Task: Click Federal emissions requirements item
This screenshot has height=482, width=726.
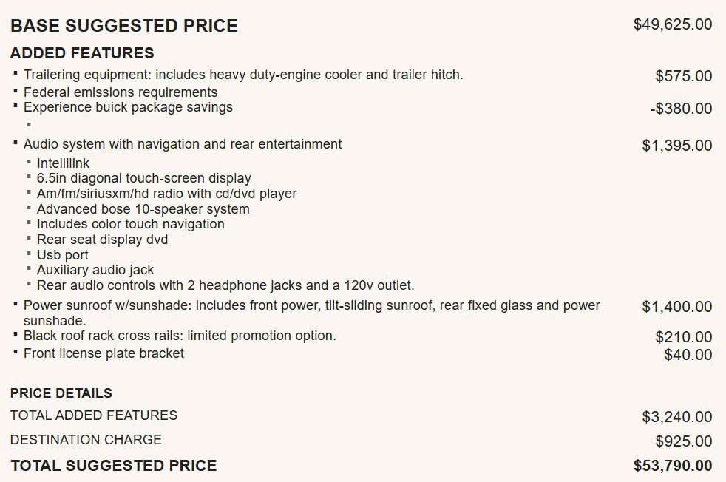Action: [121, 92]
